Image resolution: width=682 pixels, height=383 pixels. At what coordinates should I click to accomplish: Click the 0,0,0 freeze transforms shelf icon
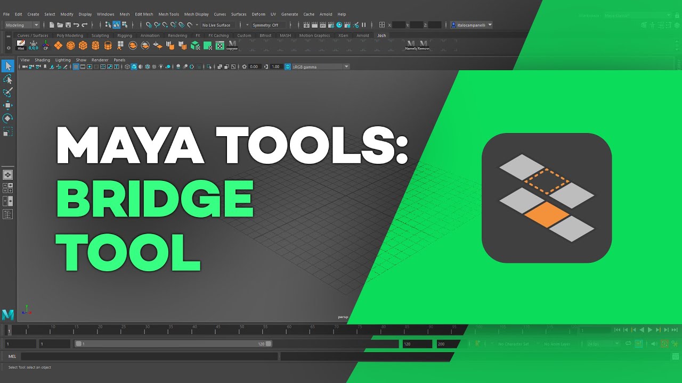33,45
